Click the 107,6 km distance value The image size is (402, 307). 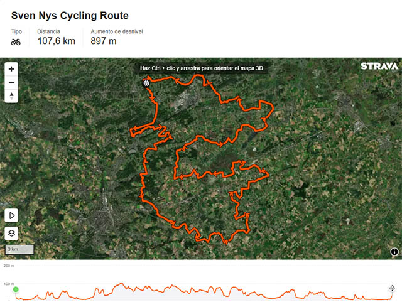coord(56,41)
